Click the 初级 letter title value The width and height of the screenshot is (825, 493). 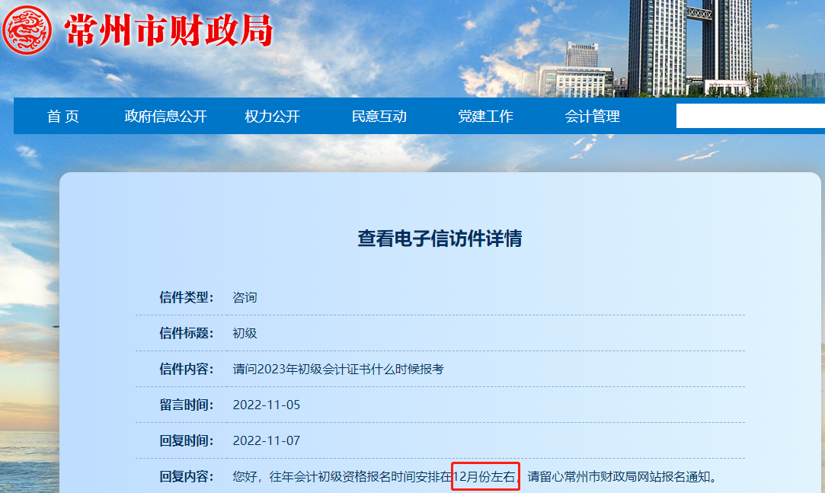[245, 333]
